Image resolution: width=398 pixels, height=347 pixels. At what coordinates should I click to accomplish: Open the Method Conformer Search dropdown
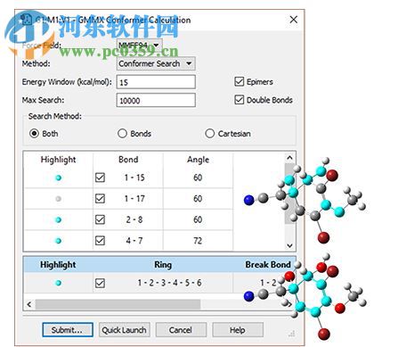pos(156,63)
